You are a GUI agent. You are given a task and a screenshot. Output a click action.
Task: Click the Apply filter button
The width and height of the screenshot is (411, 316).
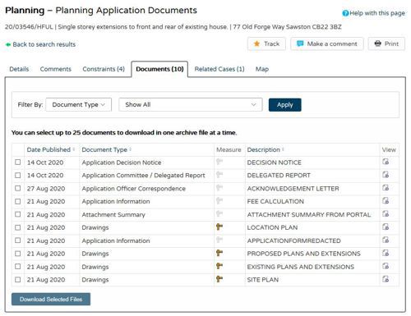pyautogui.click(x=285, y=105)
